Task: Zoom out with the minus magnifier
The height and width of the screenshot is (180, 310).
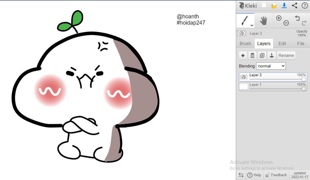Action: 286,23
